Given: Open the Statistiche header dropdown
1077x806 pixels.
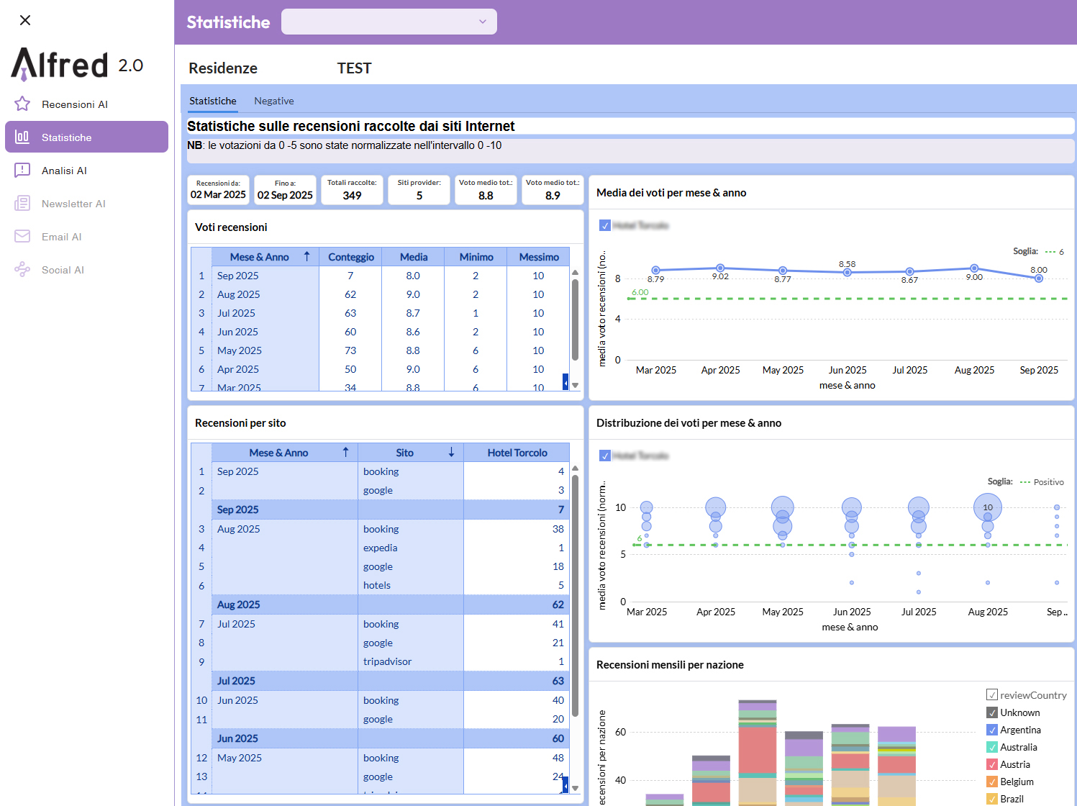Looking at the screenshot, I should [x=389, y=22].
